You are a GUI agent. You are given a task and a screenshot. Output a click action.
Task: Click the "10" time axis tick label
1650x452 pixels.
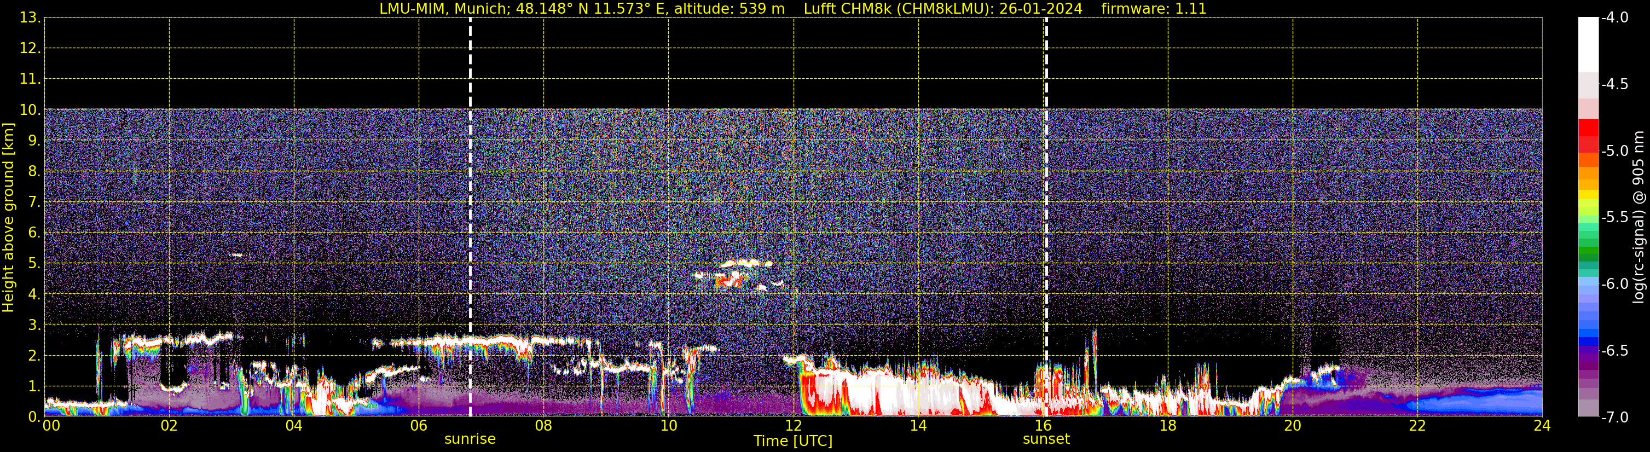(x=669, y=426)
